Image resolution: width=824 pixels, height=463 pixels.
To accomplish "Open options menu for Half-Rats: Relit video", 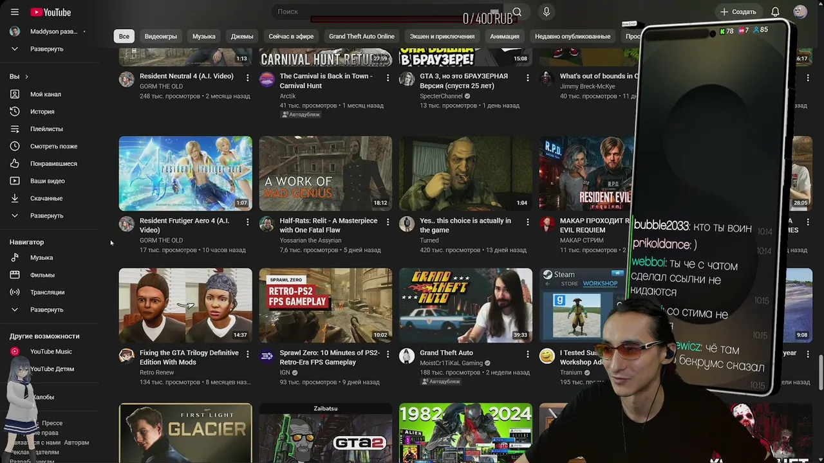I will tap(388, 222).
